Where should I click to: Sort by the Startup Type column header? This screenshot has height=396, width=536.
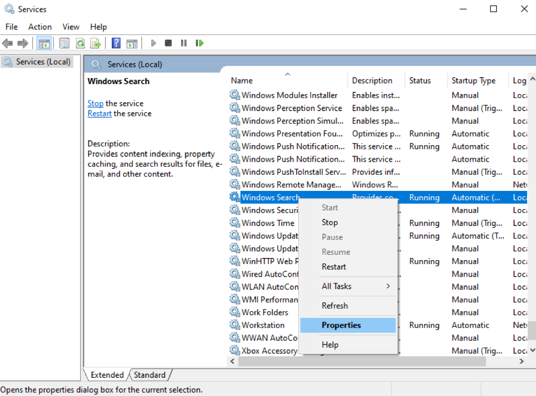click(x=478, y=81)
